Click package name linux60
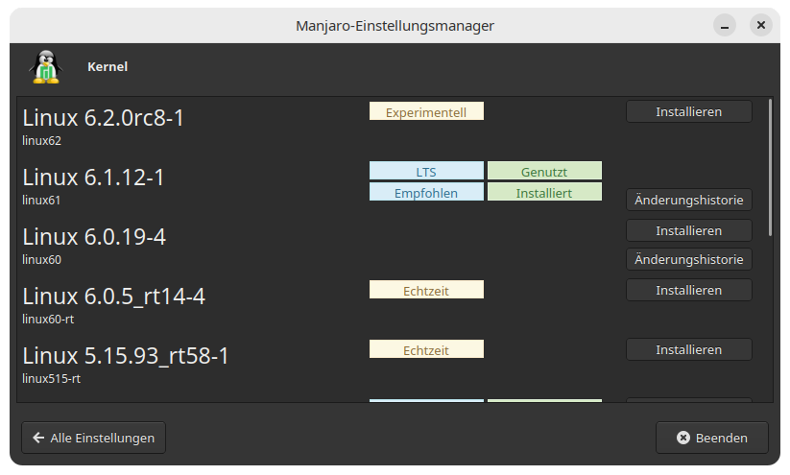This screenshot has width=790, height=475. 42,259
